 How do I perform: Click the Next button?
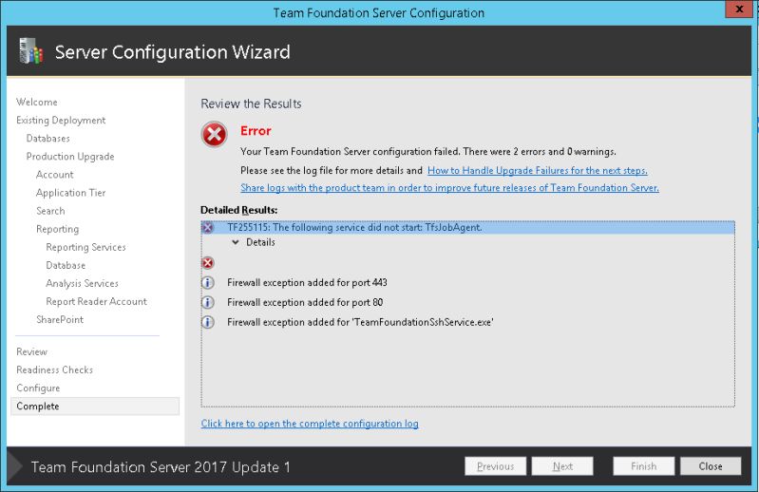click(562, 466)
